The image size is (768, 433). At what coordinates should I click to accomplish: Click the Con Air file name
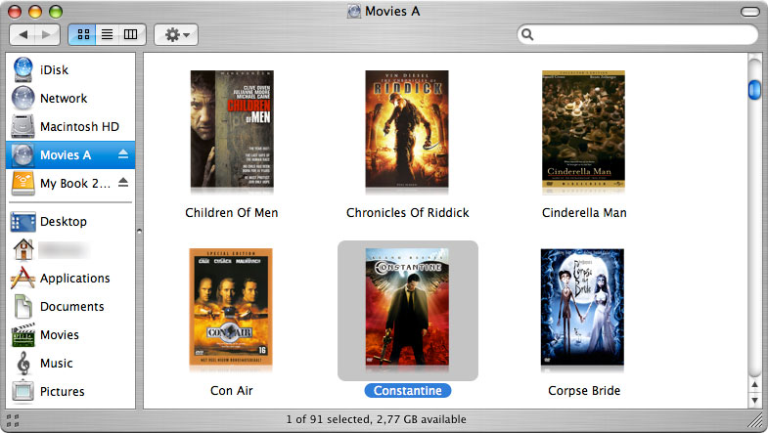[x=232, y=391]
